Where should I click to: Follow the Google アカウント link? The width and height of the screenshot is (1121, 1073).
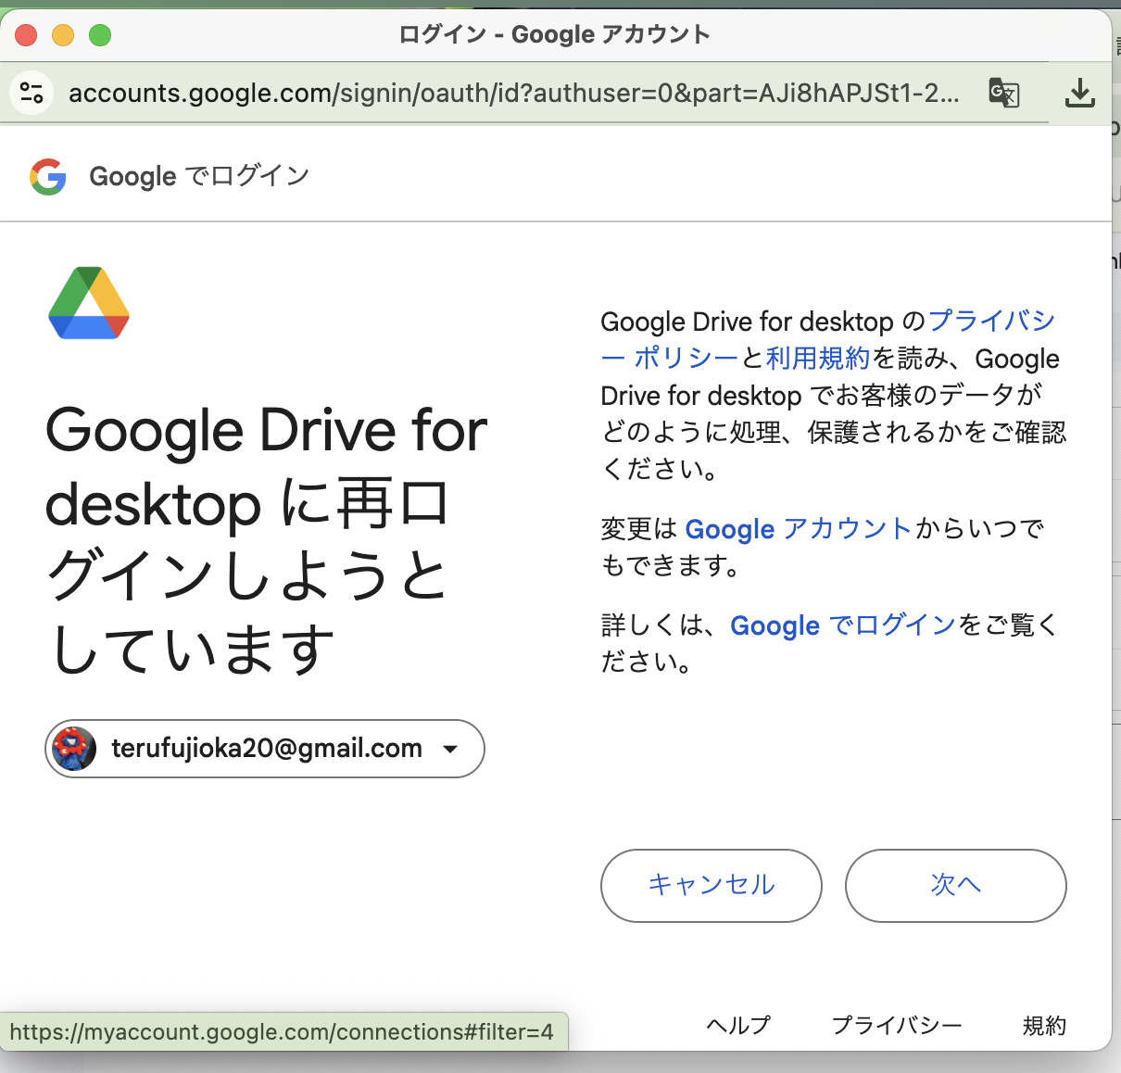[x=797, y=529]
